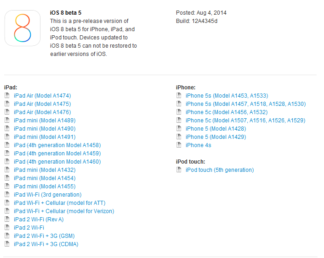The width and height of the screenshot is (324, 258).
Task: Click file icon beside iPad 2 Wi-Fi (Rev A)
Action: 7,219
